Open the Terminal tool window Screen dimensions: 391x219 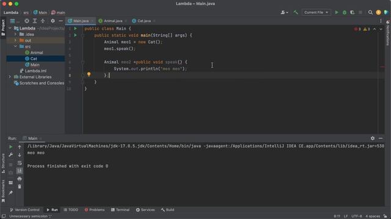120,210
